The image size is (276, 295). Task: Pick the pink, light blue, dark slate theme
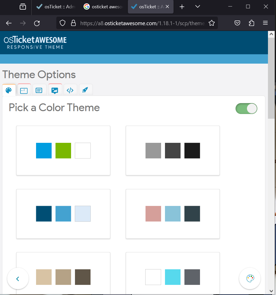click(173, 214)
